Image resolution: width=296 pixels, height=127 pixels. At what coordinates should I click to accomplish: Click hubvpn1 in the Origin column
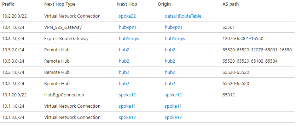[174, 27]
